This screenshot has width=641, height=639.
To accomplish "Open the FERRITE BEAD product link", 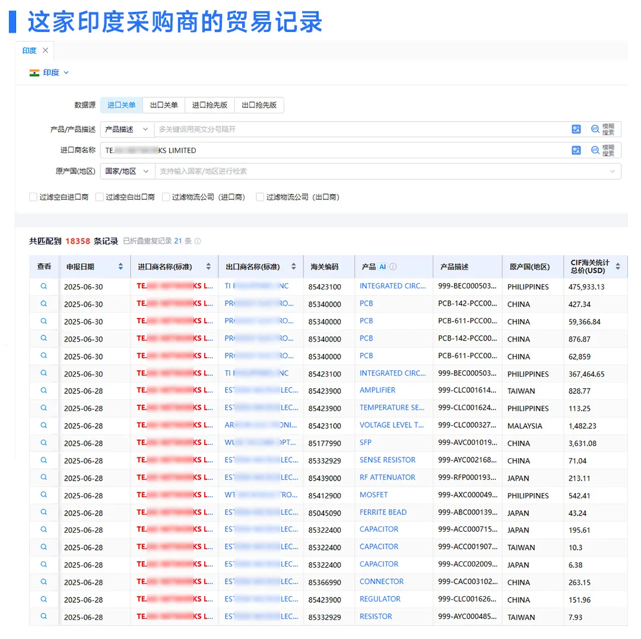I will 383,513.
